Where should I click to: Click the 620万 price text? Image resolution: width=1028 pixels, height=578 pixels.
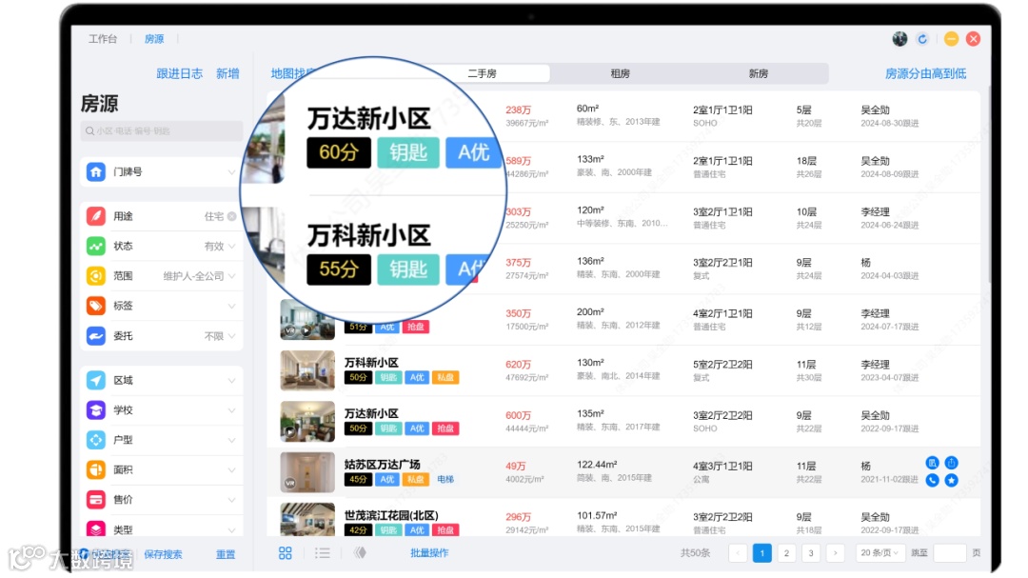point(518,364)
